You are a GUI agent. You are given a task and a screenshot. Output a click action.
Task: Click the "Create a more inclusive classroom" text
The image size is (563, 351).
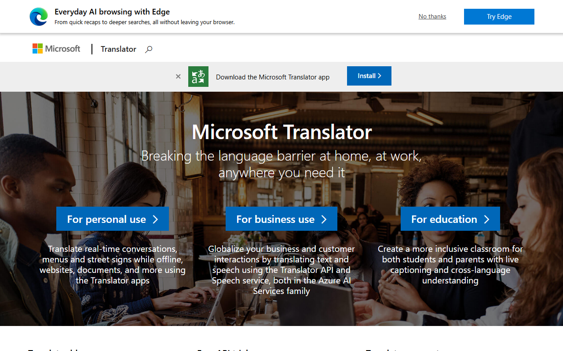450,265
